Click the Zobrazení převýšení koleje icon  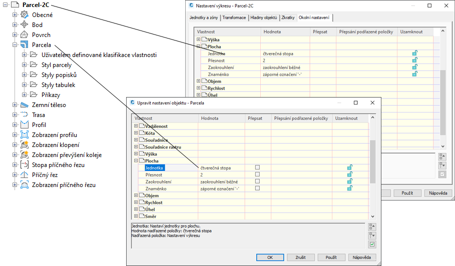coord(25,154)
